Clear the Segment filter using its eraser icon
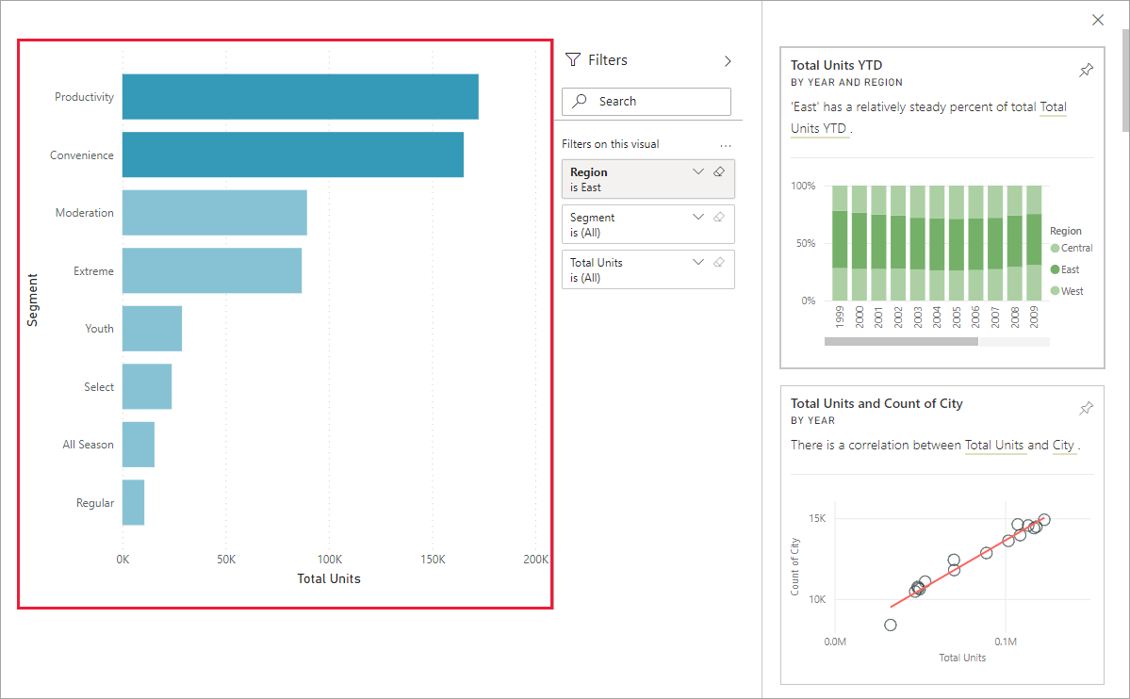1130x699 pixels. click(718, 217)
